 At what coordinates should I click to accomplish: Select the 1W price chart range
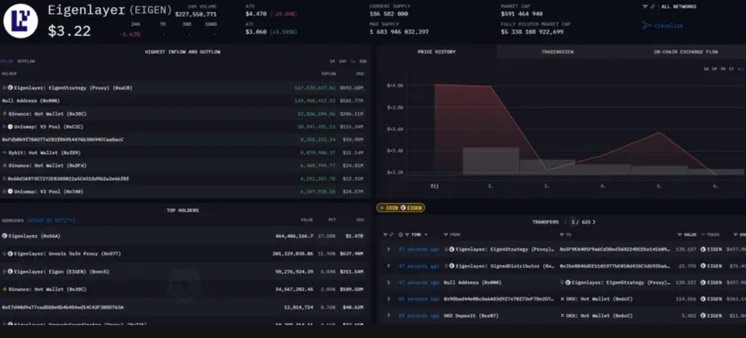(x=706, y=69)
